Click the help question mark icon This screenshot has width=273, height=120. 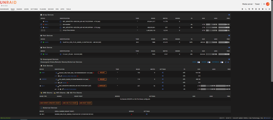[263, 9]
